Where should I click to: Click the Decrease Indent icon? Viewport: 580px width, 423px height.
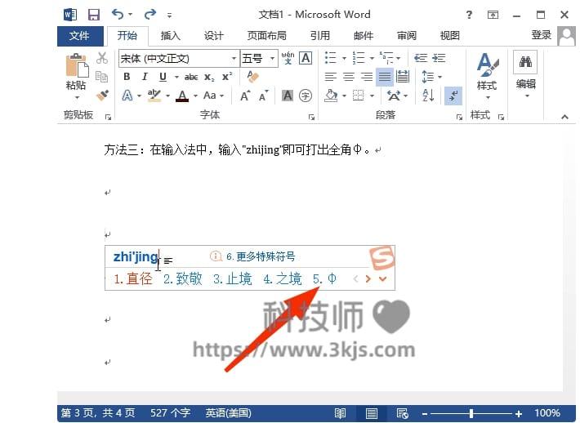point(420,58)
